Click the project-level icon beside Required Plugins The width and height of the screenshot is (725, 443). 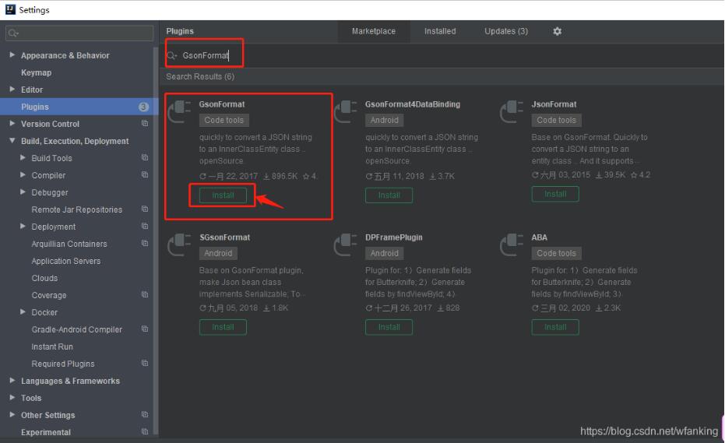click(x=145, y=363)
